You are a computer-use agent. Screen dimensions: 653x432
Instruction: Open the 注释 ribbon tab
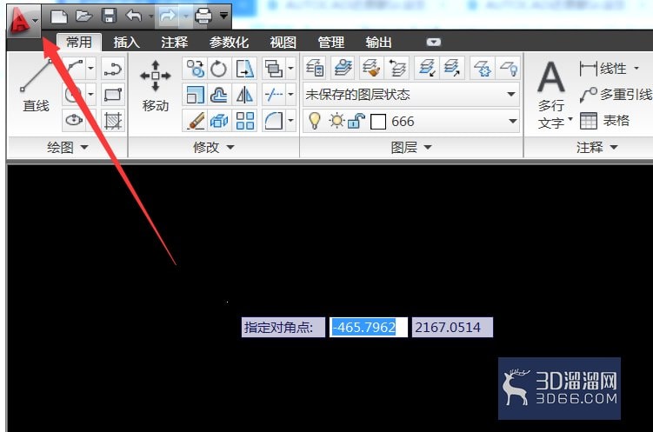click(x=175, y=42)
